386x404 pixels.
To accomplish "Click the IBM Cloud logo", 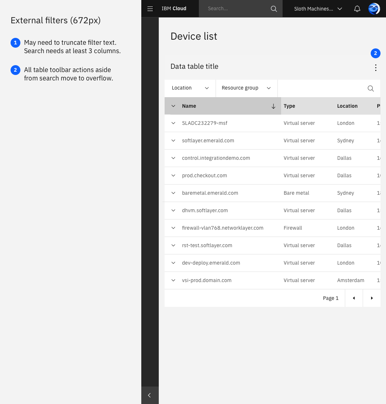I will (x=174, y=8).
